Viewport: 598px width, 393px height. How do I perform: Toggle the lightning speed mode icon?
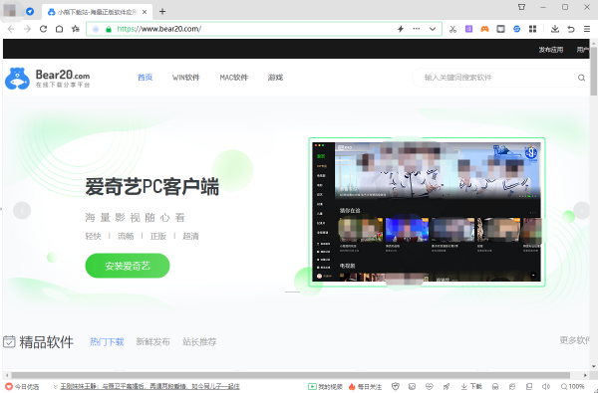coord(401,29)
